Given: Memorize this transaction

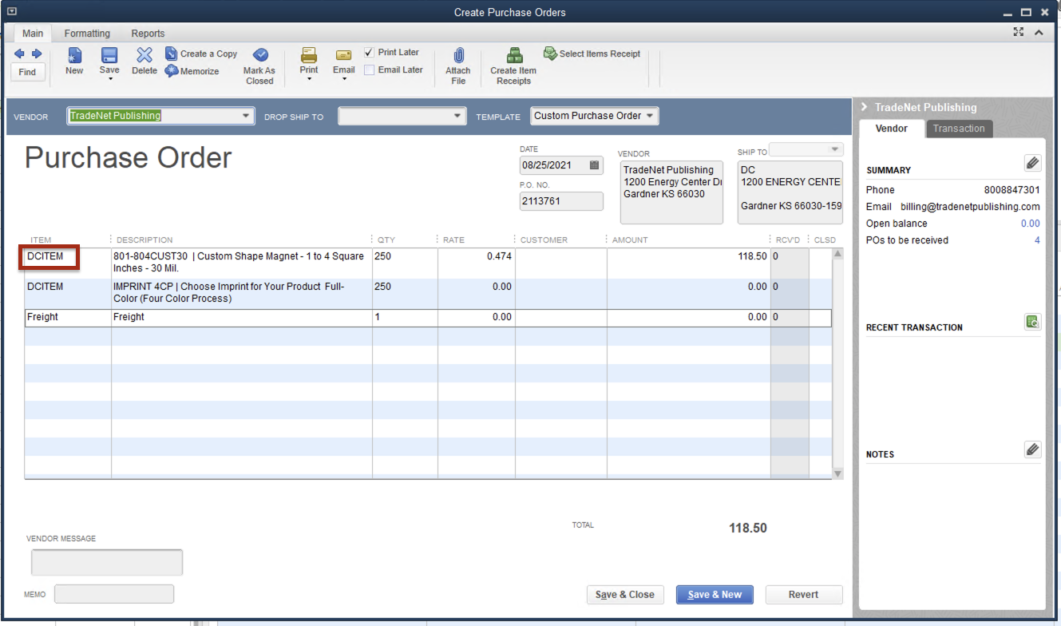Looking at the screenshot, I should [x=192, y=71].
